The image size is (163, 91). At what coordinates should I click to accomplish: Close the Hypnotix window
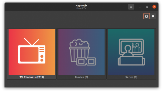point(154,7)
